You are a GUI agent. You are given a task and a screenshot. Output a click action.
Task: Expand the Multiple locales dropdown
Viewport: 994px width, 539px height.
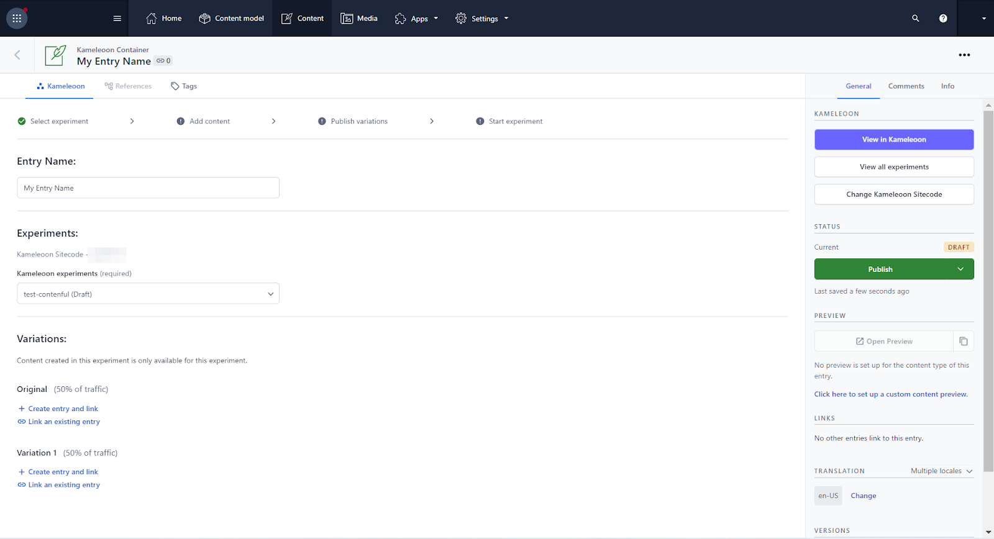pos(941,471)
